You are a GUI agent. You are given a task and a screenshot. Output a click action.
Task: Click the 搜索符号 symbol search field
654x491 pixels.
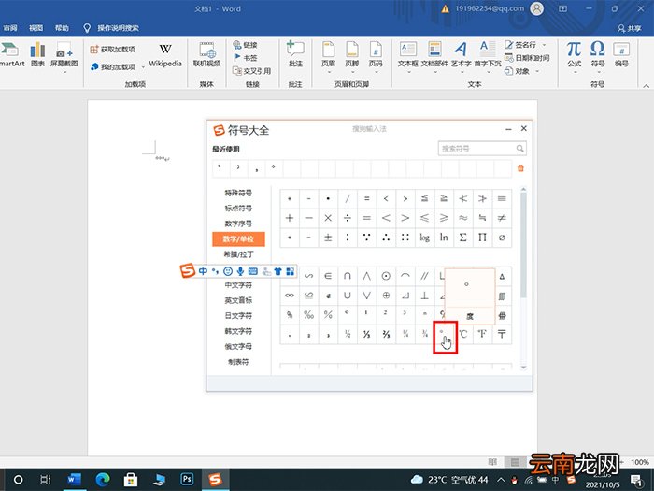(x=482, y=148)
